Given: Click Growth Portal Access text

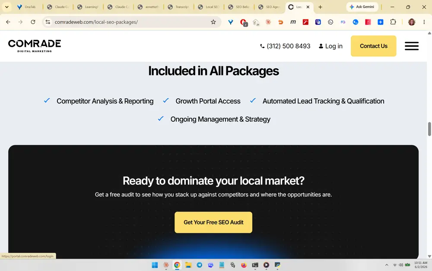Looking at the screenshot, I should click(x=208, y=101).
